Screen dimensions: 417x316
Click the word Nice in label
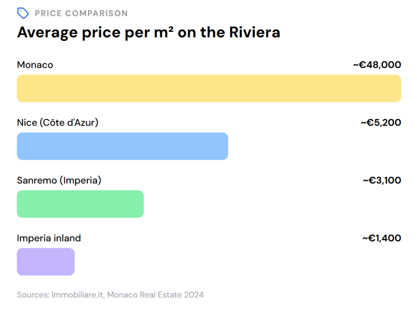coord(27,123)
